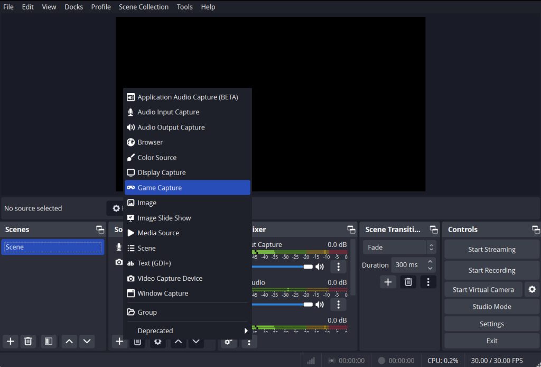
Task: Mute the first audio mixer channel speaker
Action: pos(320,267)
